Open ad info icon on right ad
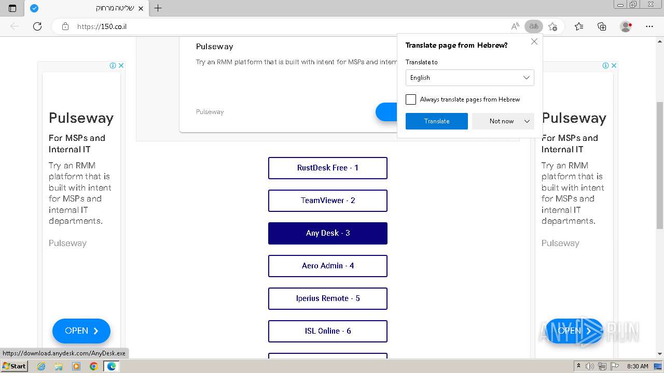 pos(605,65)
